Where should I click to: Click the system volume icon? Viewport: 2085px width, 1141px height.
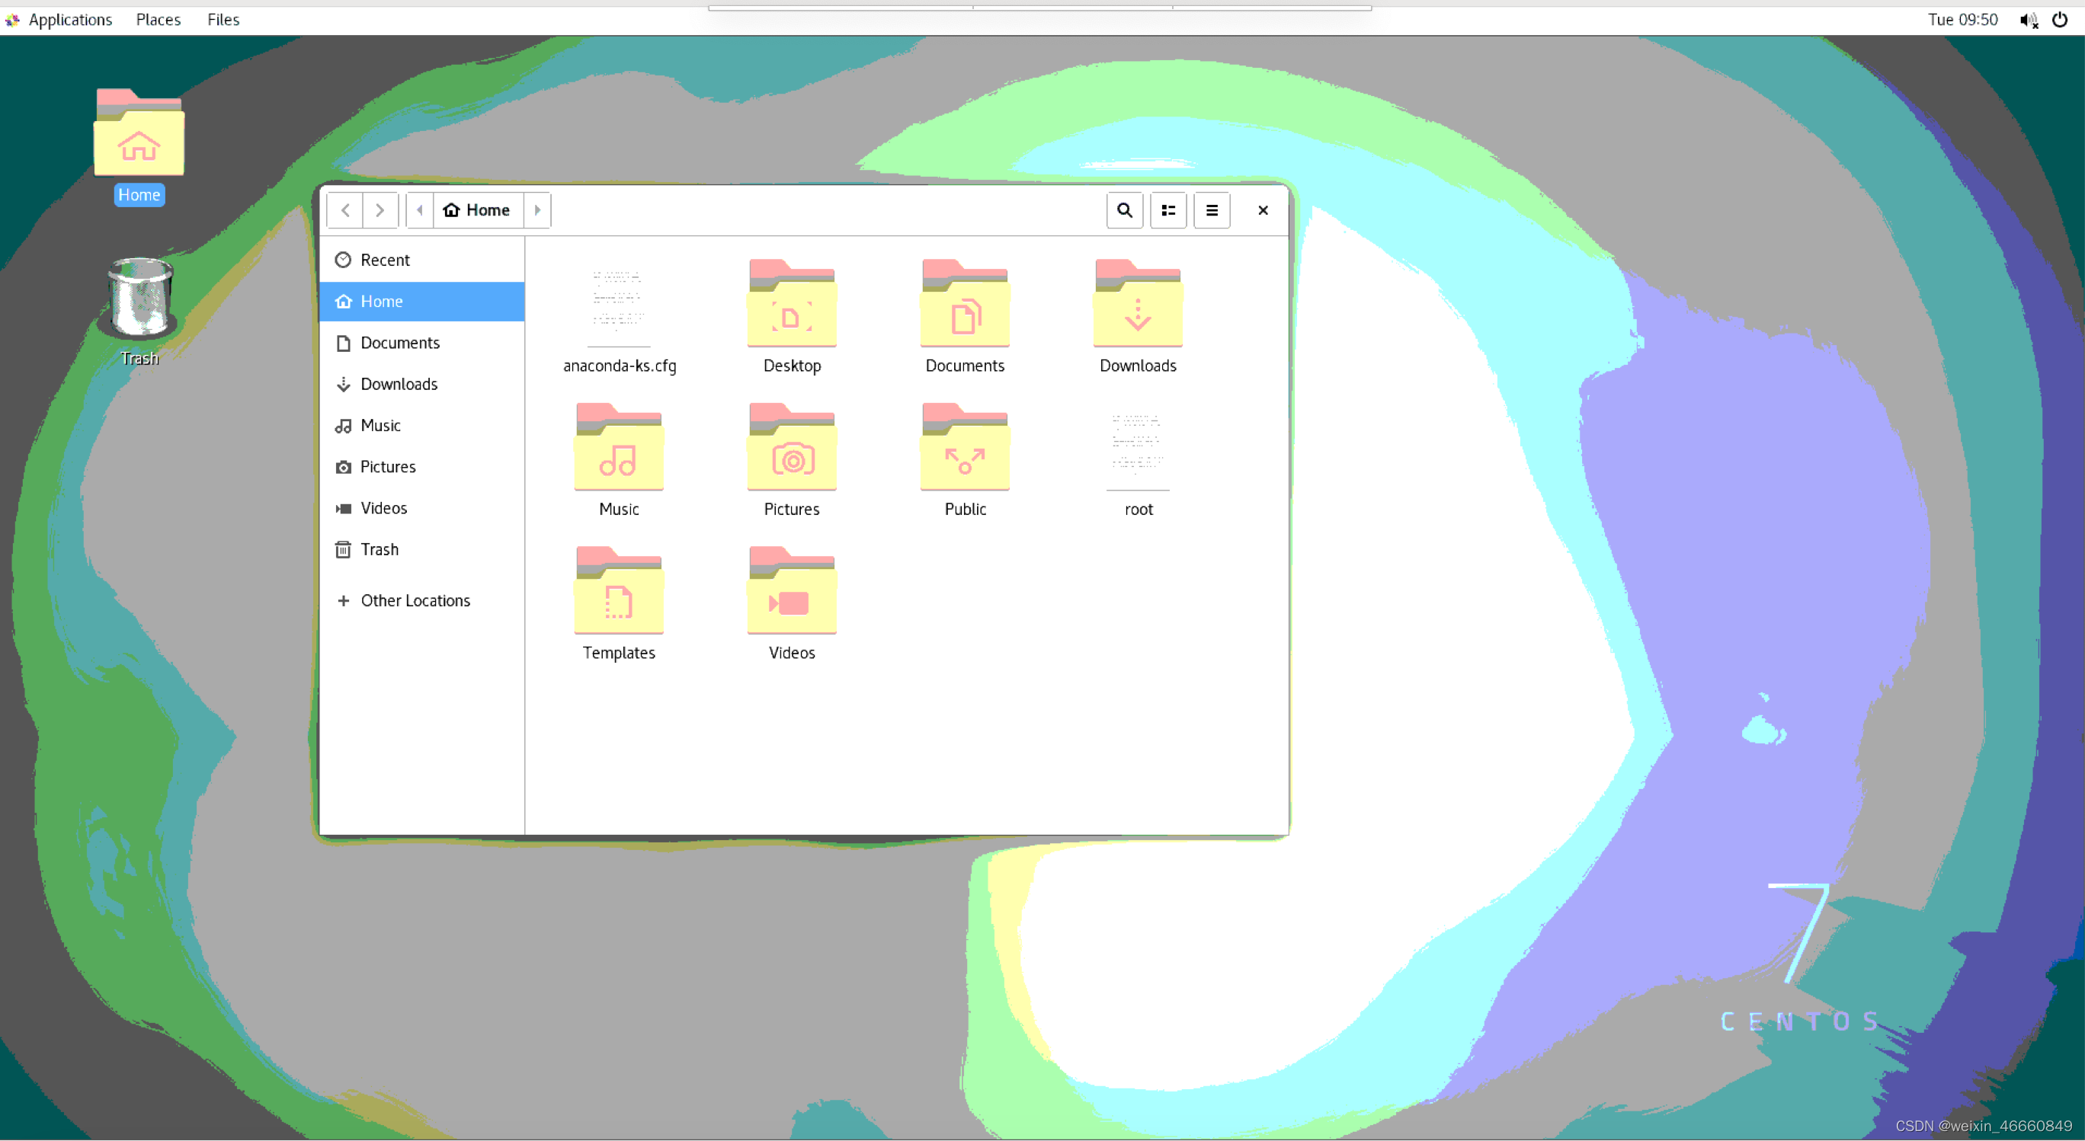click(2029, 18)
